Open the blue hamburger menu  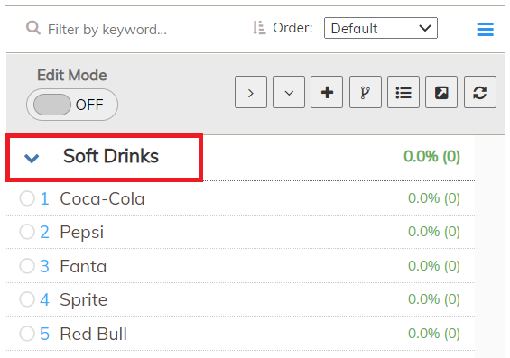(x=486, y=29)
